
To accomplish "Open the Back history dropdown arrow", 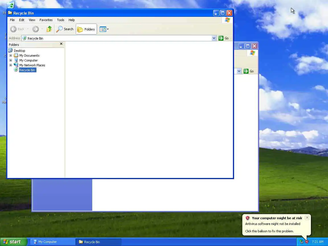I will 28,29.
